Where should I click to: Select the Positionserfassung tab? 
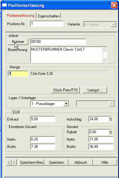21,16
